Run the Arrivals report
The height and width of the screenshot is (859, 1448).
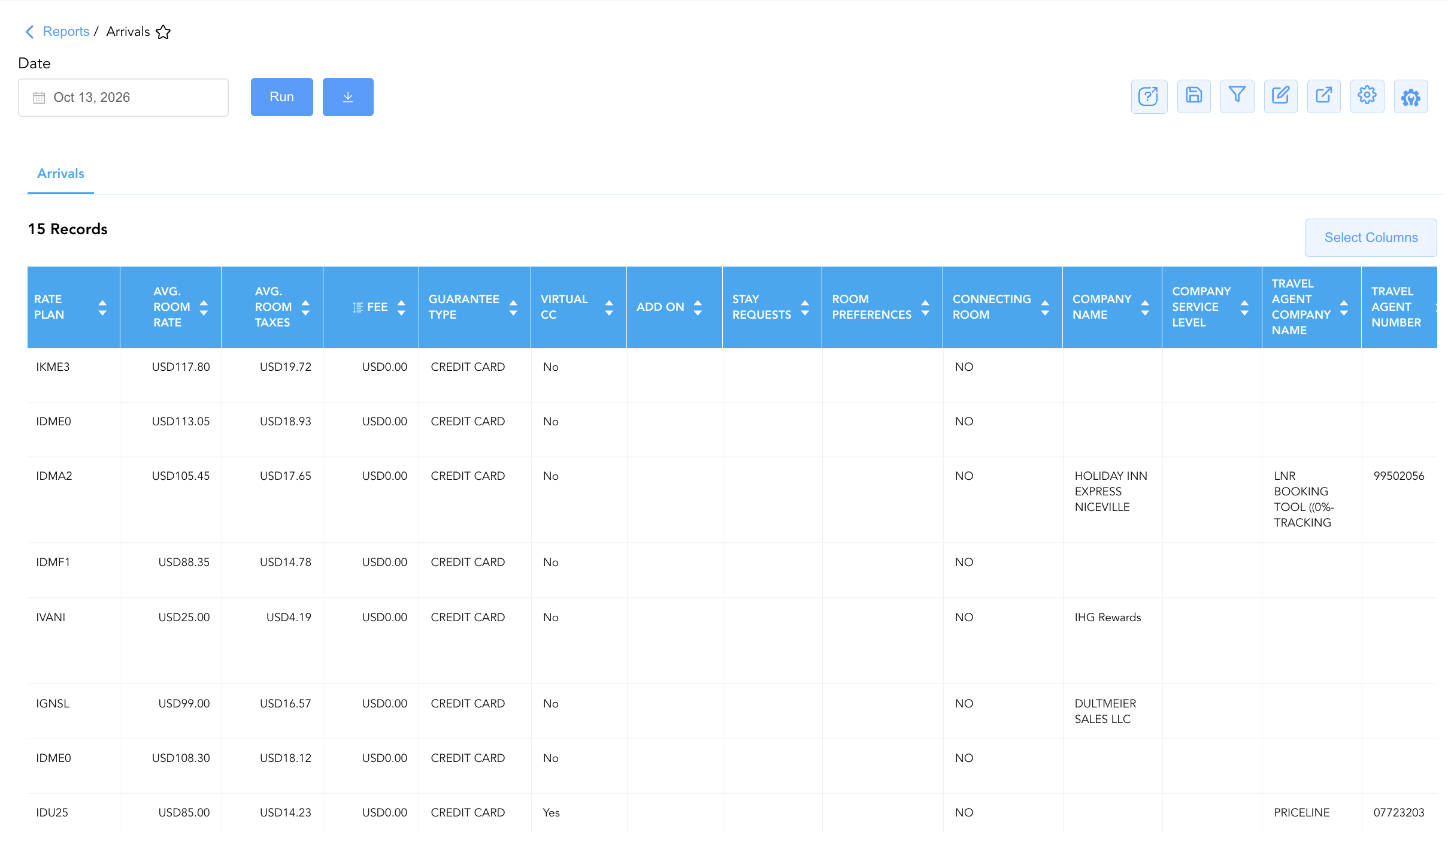point(282,97)
